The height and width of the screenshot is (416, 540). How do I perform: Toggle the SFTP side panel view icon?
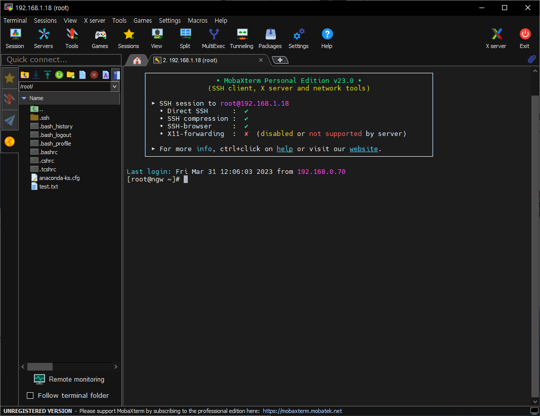tap(116, 75)
